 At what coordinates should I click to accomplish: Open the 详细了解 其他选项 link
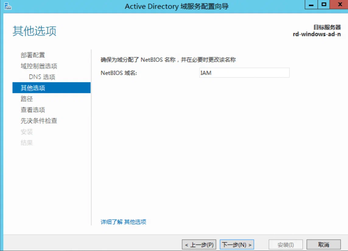coord(123,222)
